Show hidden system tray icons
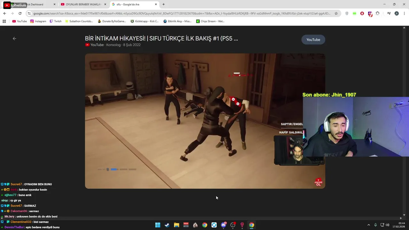This screenshot has width=409, height=230. [x=368, y=225]
